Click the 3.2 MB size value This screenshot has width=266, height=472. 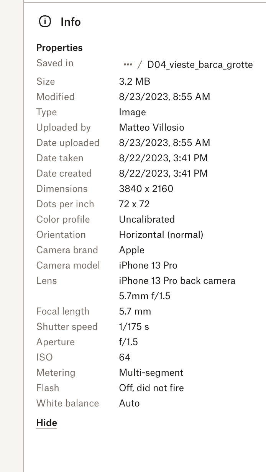click(x=135, y=81)
